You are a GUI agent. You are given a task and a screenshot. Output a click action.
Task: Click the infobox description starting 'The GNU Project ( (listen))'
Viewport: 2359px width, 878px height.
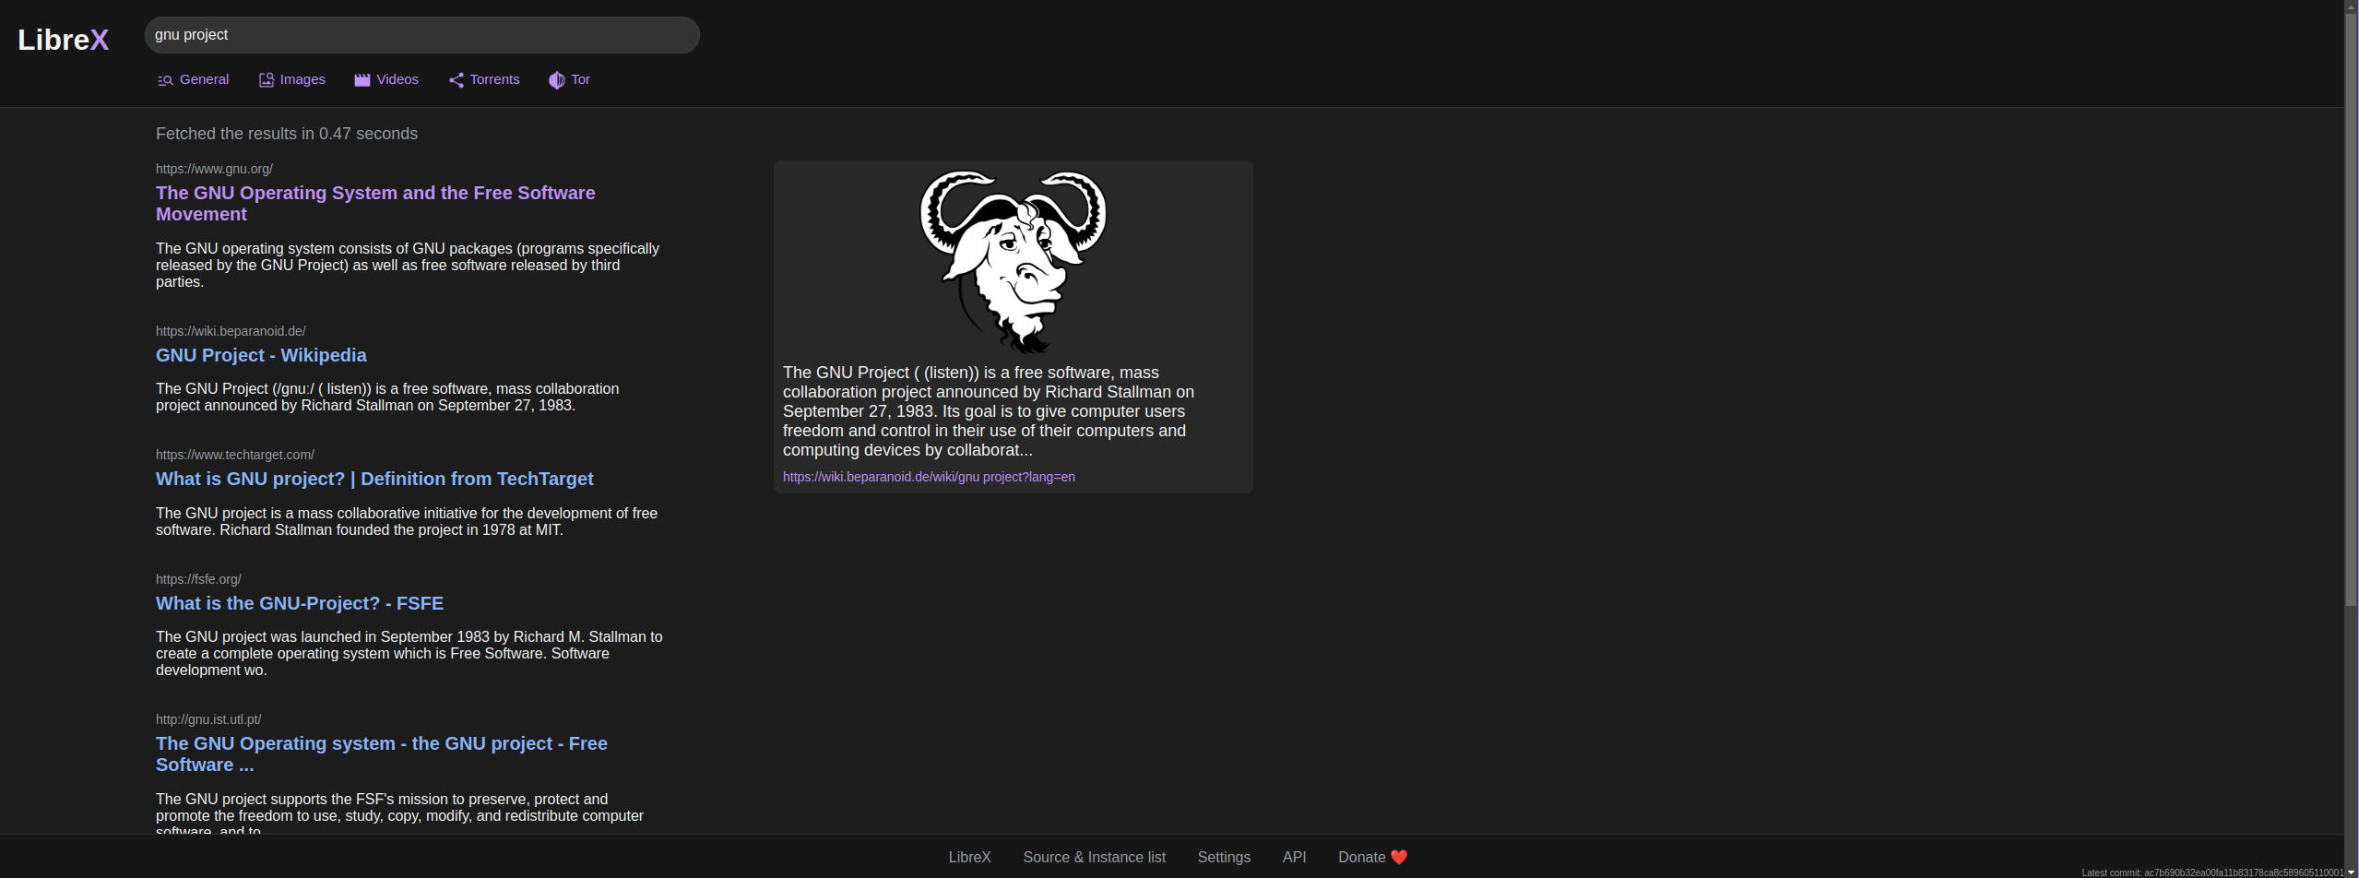coord(989,411)
